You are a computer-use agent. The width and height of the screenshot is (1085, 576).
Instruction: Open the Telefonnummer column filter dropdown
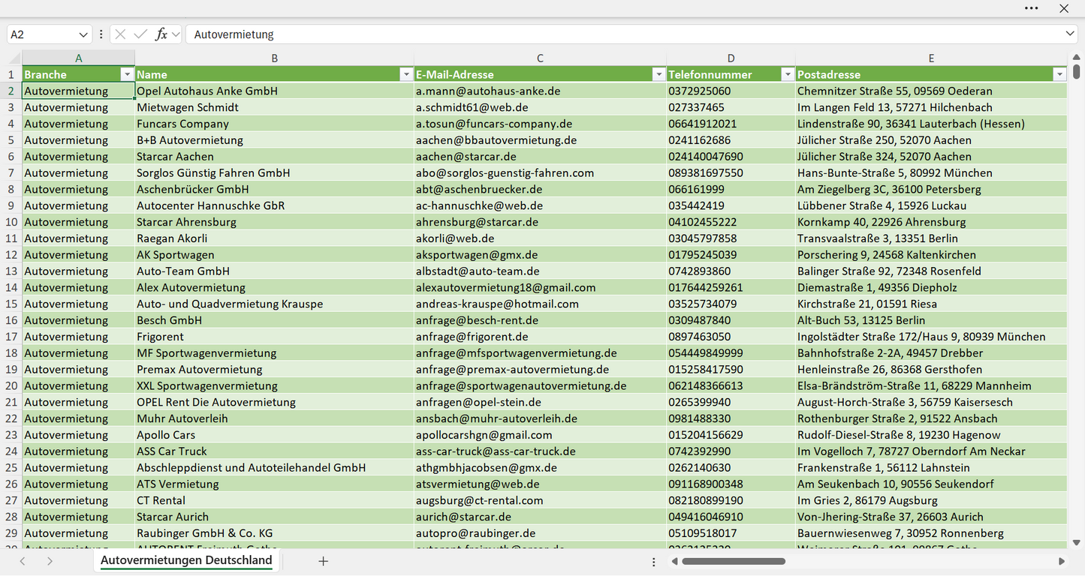(x=788, y=74)
